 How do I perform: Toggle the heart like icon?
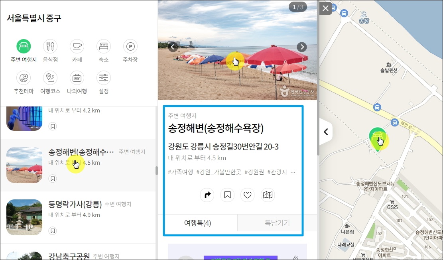[x=248, y=195]
